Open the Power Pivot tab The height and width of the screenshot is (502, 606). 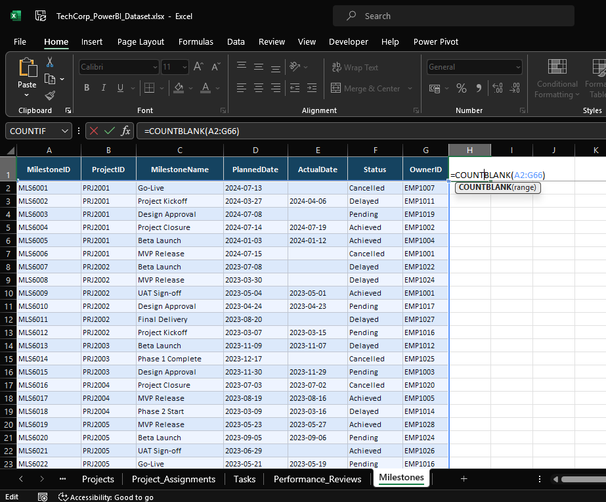coord(435,42)
